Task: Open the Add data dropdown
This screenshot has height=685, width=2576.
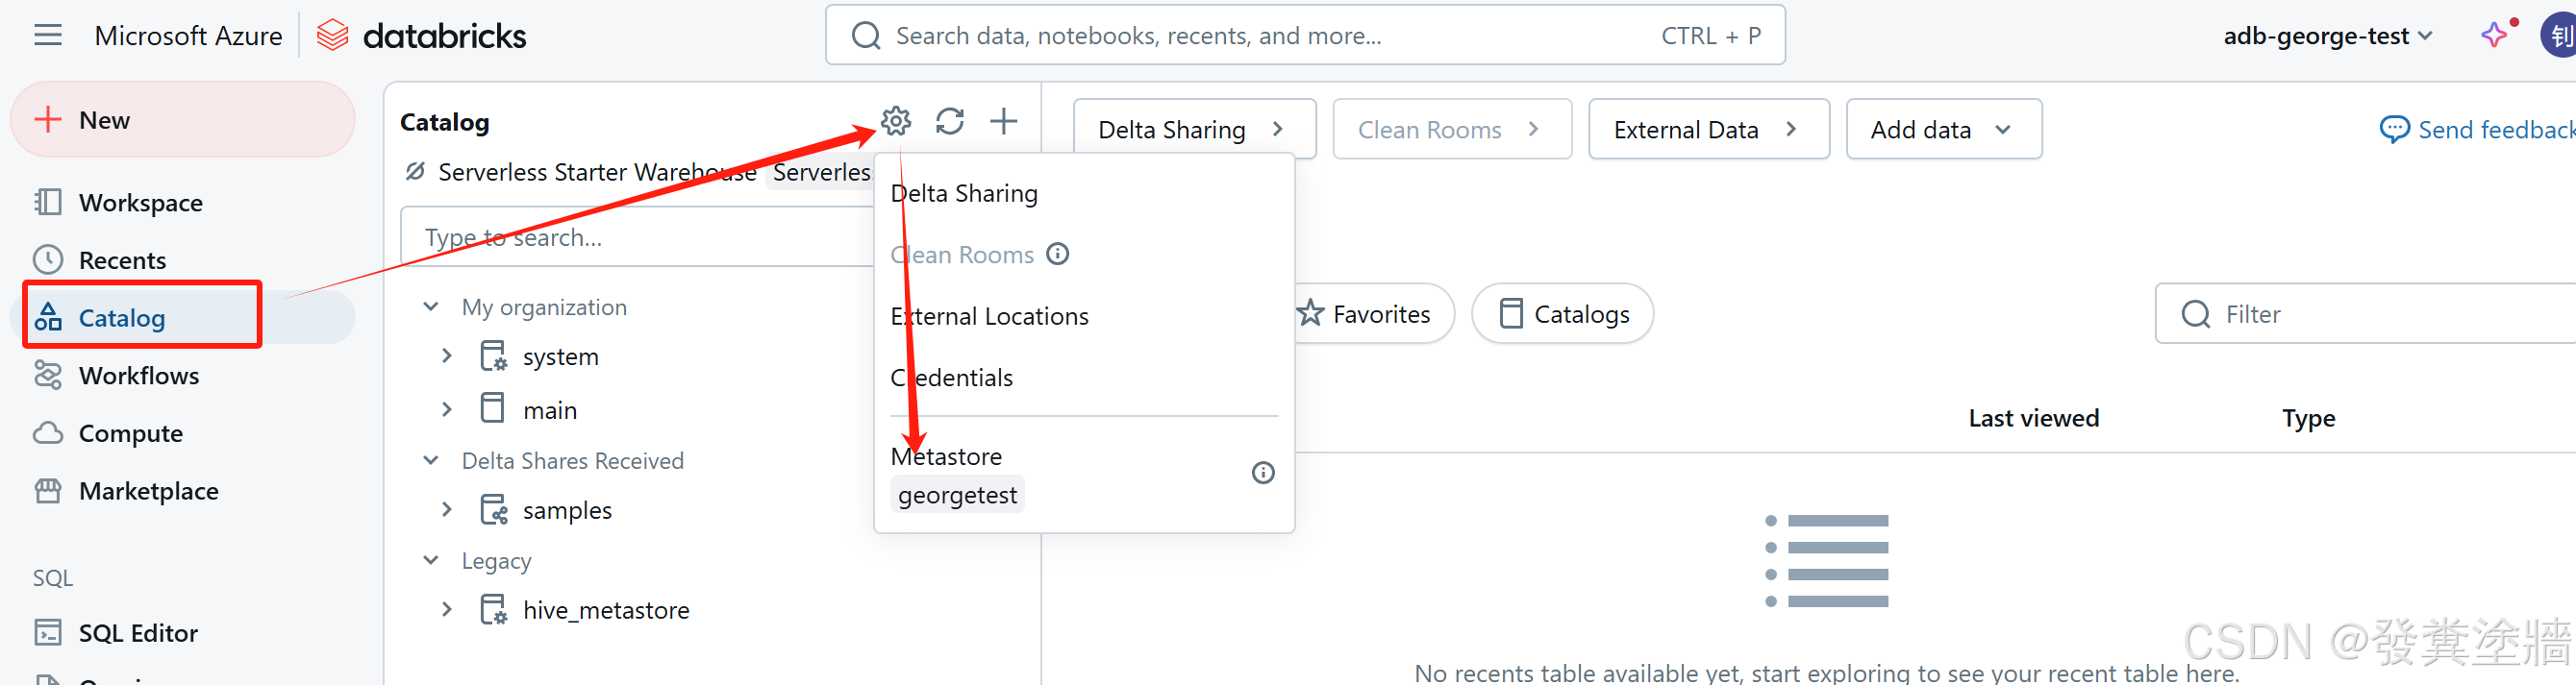Action: click(1943, 130)
